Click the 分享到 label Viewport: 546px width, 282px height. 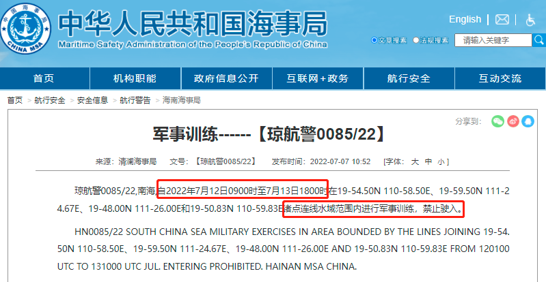click(469, 121)
